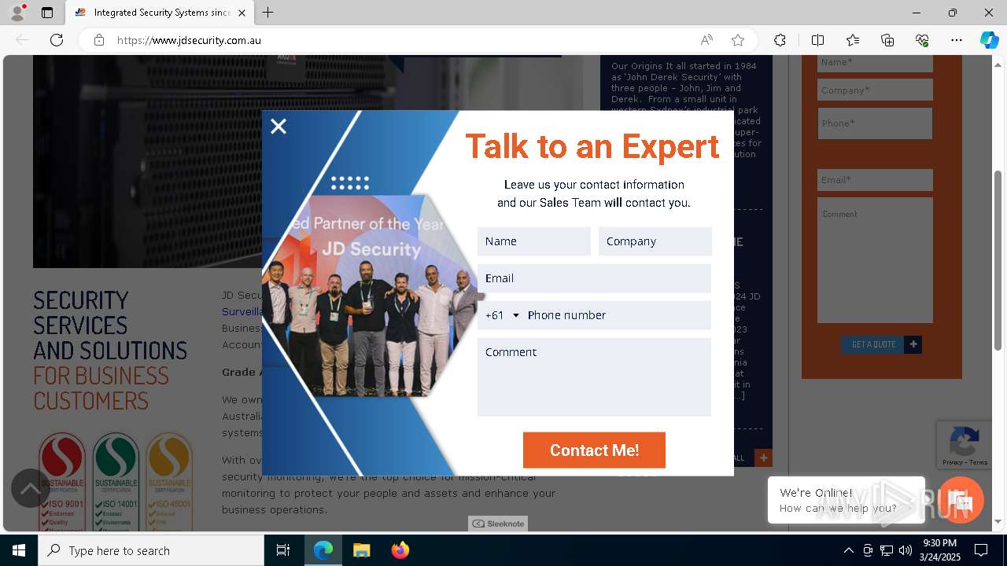Click Edge icon on taskbar
This screenshot has width=1007, height=566.
click(x=323, y=550)
